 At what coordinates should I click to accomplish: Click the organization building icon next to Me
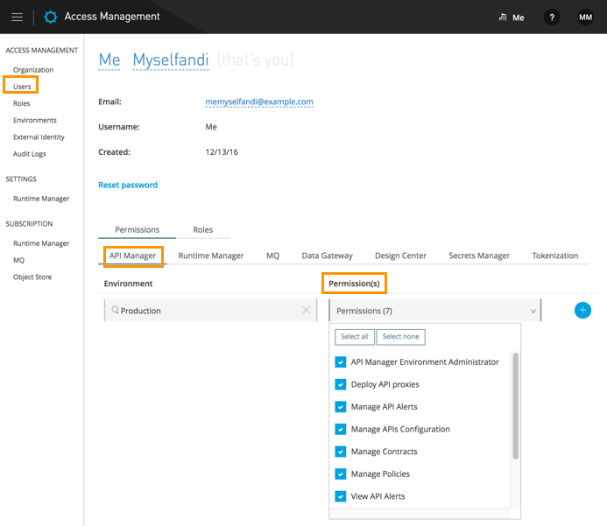point(503,17)
